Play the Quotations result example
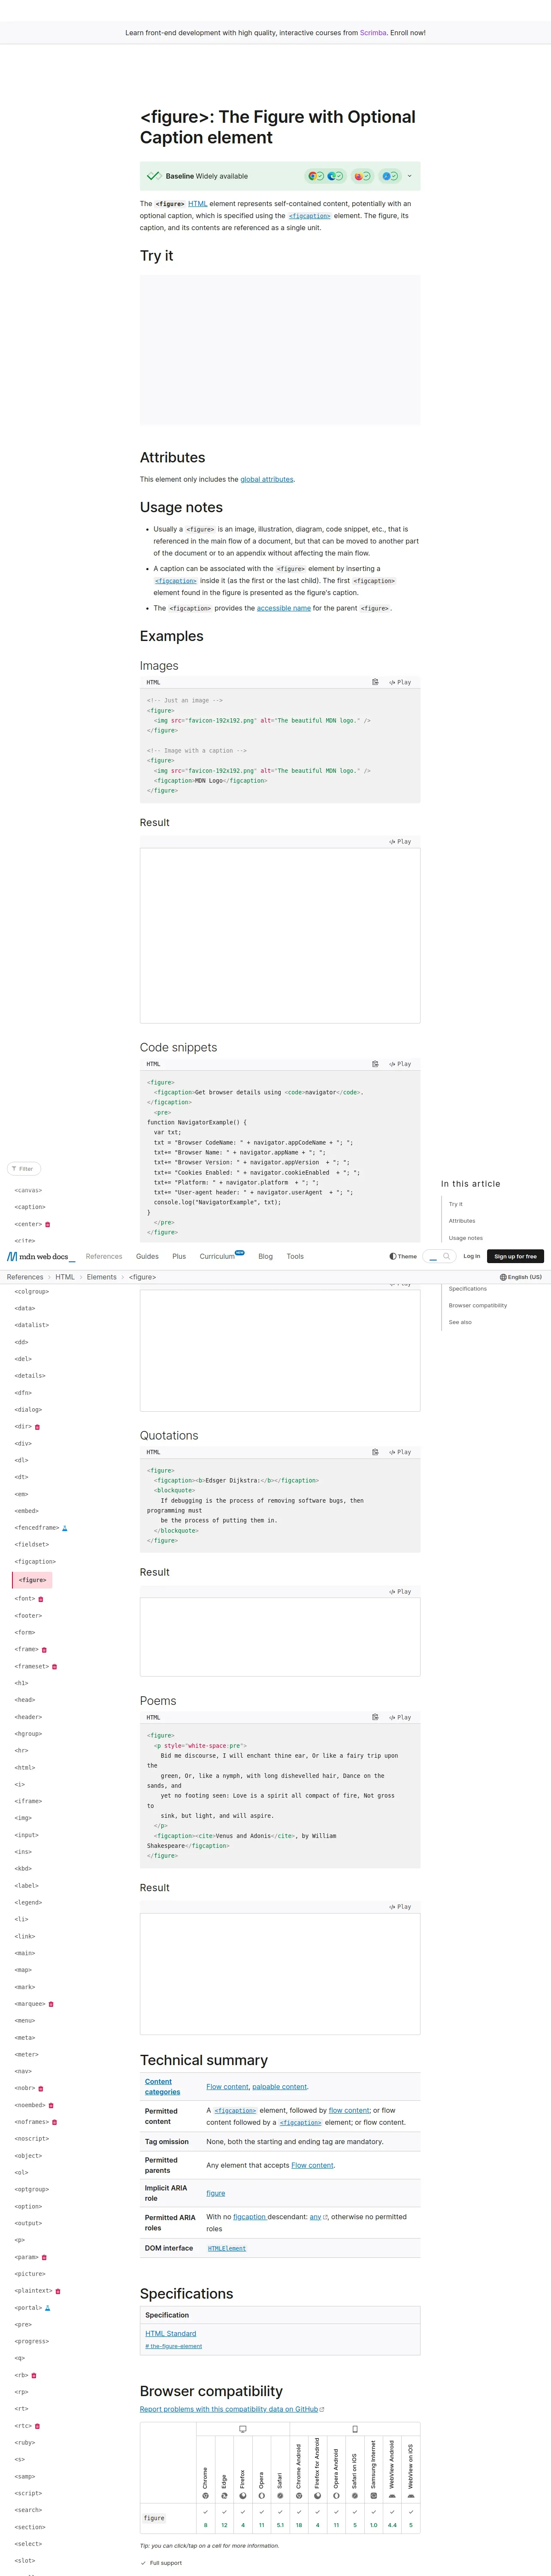Image resolution: width=551 pixels, height=2576 pixels. coord(400,1592)
